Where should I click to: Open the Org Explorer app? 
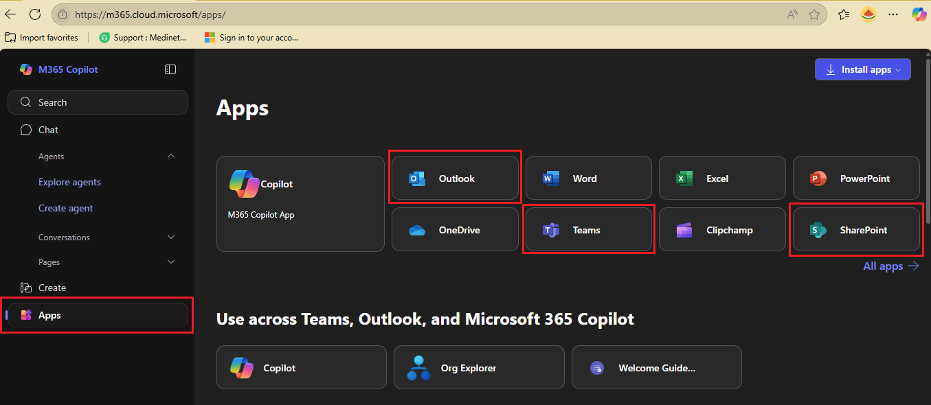tap(478, 368)
